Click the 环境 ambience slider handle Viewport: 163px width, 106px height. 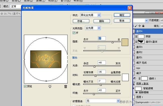(x=94, y=94)
